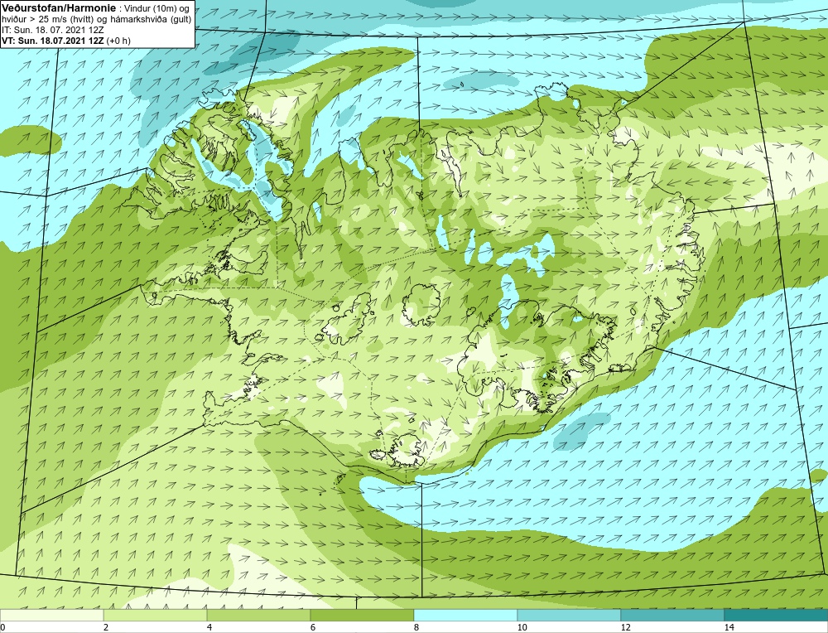Click the 'IT: Sun. 18. 07. 2021 12Z' line
This screenshot has width=828, height=633.
tap(53, 30)
